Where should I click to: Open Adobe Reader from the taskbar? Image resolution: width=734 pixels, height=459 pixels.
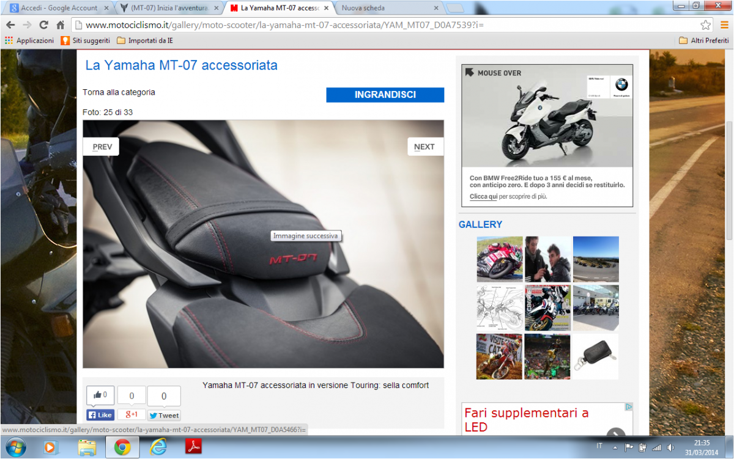(193, 447)
